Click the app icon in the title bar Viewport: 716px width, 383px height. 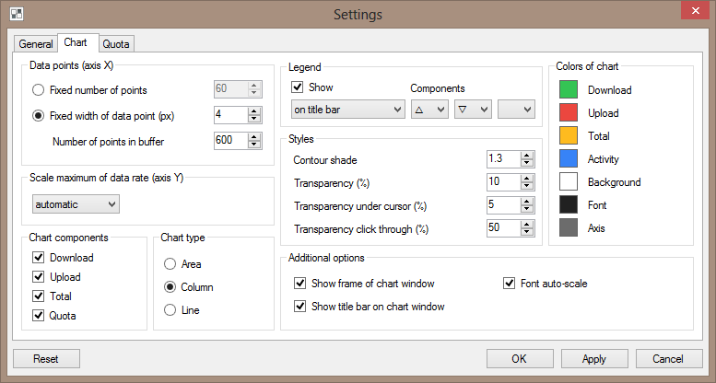coord(16,14)
